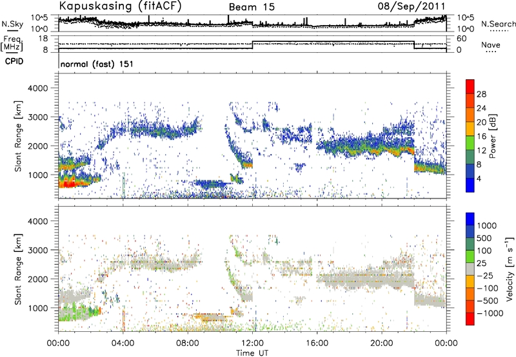This screenshot has height=357, width=516.
Task: Click the 16:00 time axis label
Action: [x=317, y=343]
